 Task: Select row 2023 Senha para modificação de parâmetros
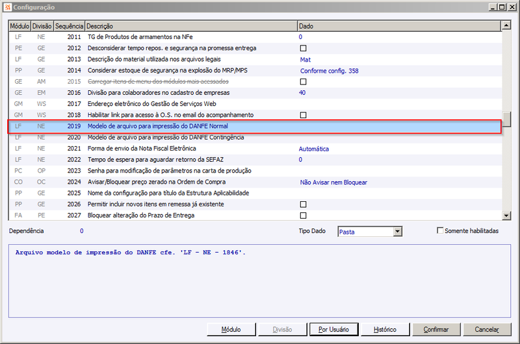click(x=255, y=171)
